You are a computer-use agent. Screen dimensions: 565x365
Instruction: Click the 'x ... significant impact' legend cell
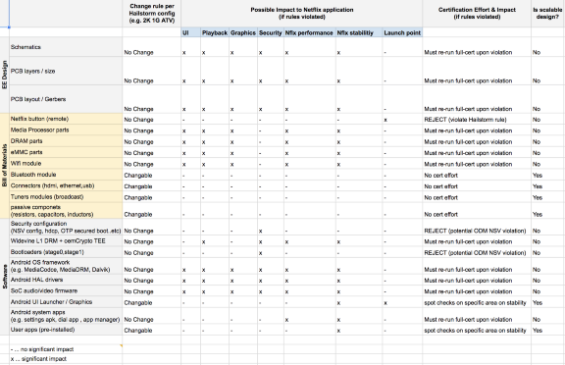click(x=66, y=359)
